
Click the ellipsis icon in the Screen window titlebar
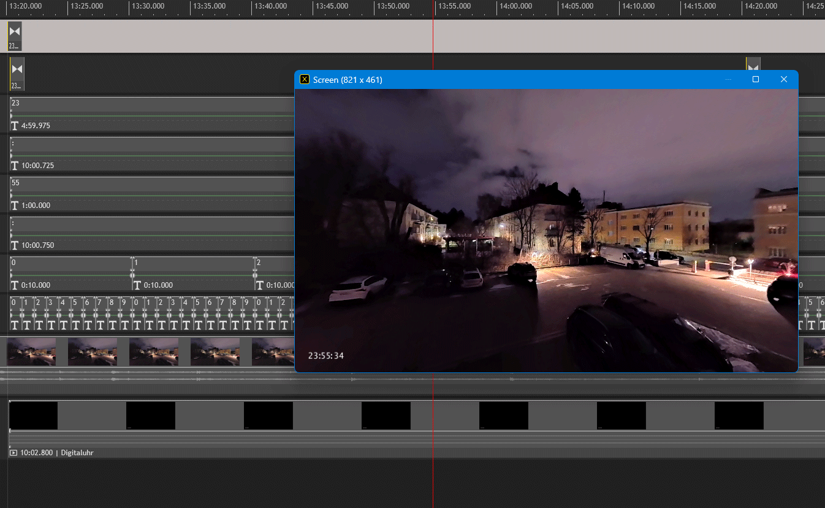(x=728, y=79)
